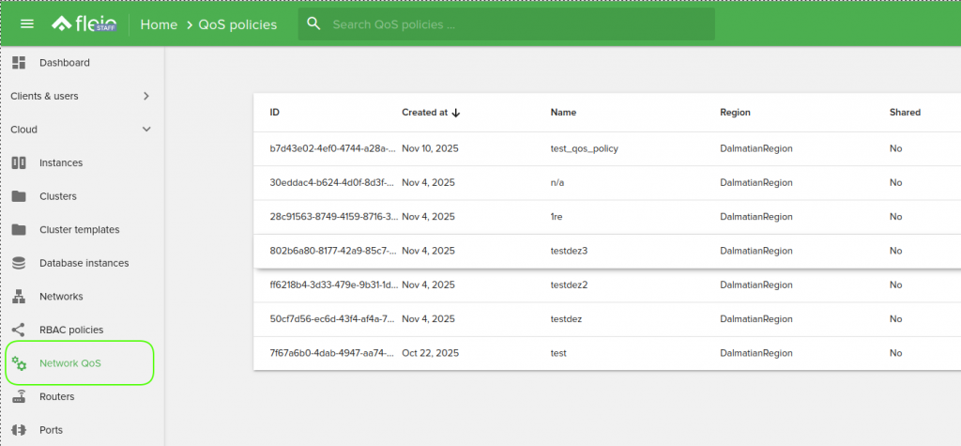
Task: Click the Routers device icon
Action: tap(19, 396)
